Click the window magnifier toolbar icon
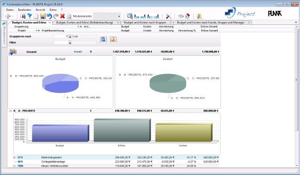The image size is (300, 175). 130,16
